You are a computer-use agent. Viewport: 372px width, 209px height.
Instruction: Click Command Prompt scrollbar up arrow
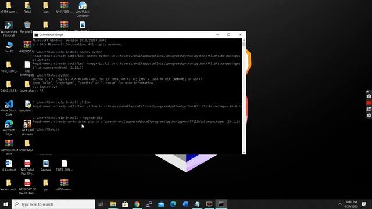point(244,41)
